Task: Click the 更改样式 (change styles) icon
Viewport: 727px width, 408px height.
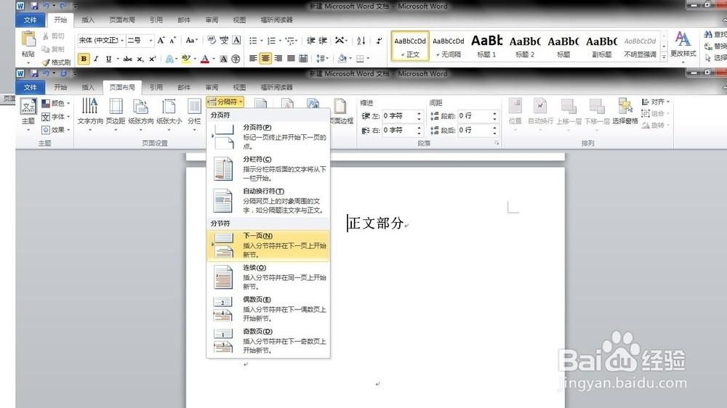Action: pyautogui.click(x=683, y=44)
